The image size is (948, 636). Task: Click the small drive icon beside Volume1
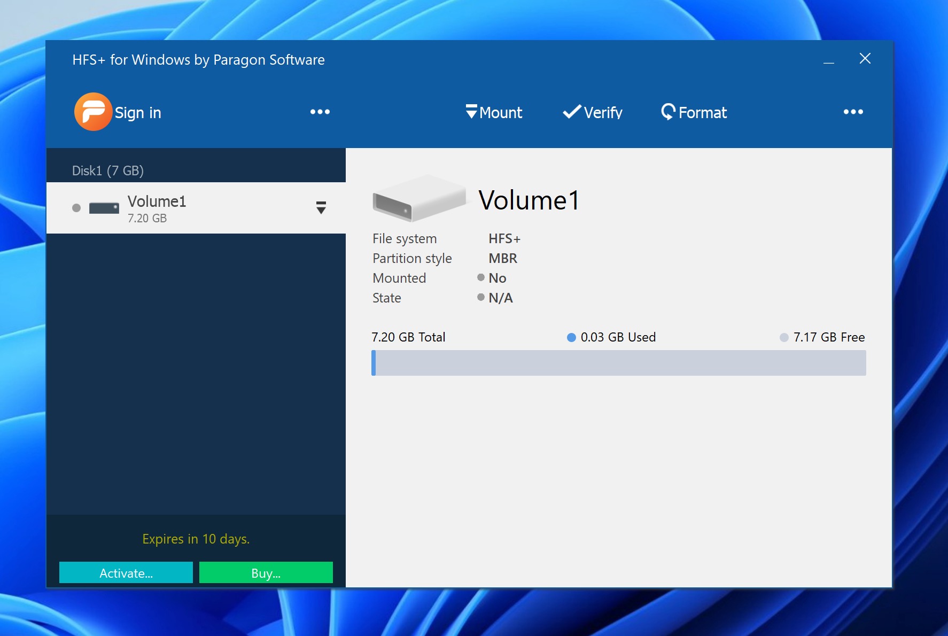click(104, 208)
